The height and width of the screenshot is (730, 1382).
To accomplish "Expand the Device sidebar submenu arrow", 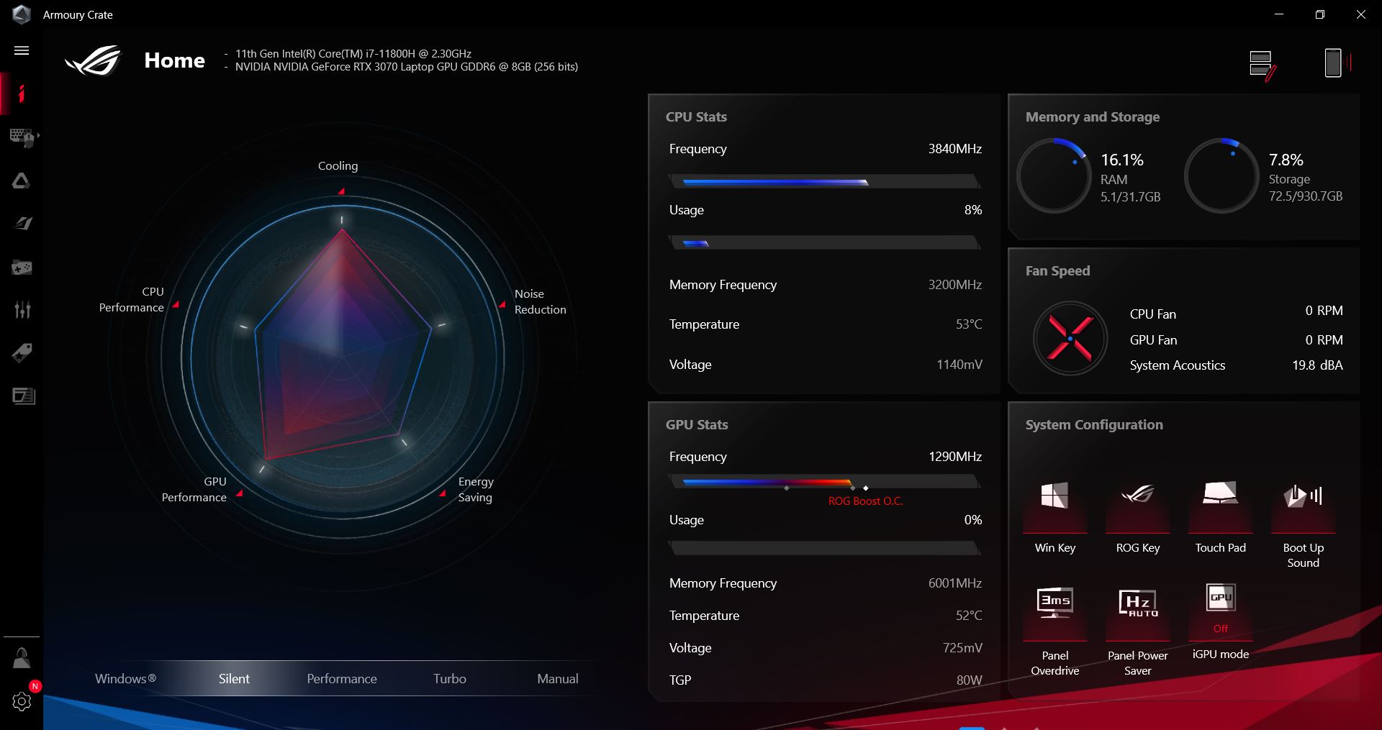I will click(38, 135).
